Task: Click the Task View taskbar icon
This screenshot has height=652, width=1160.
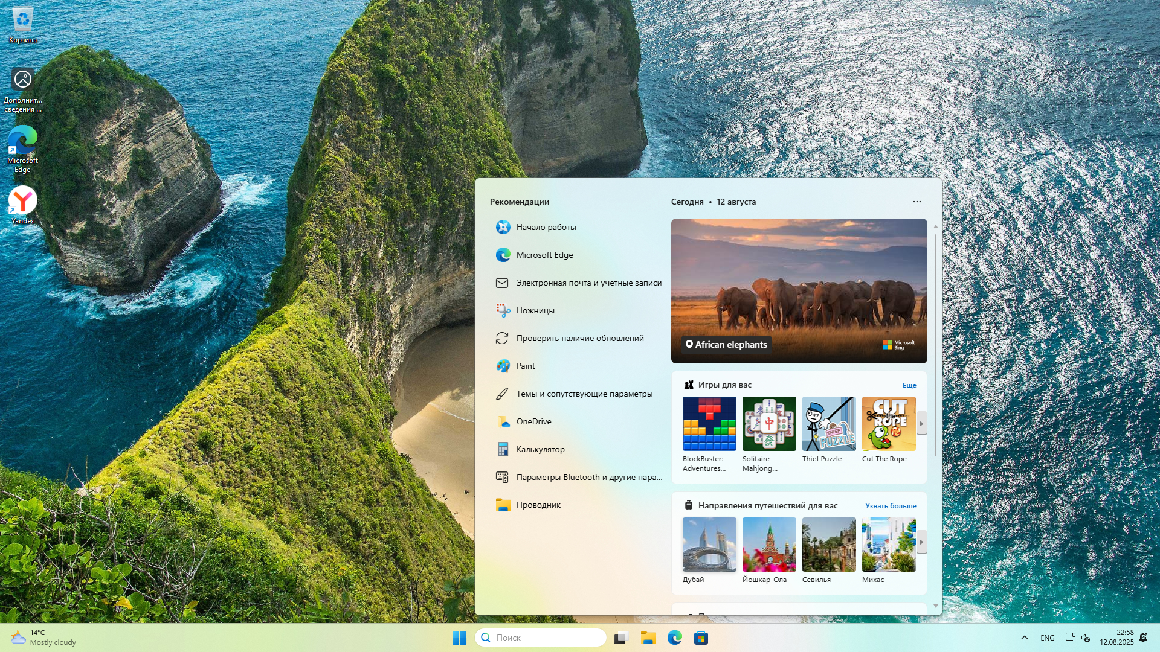Action: 621,638
